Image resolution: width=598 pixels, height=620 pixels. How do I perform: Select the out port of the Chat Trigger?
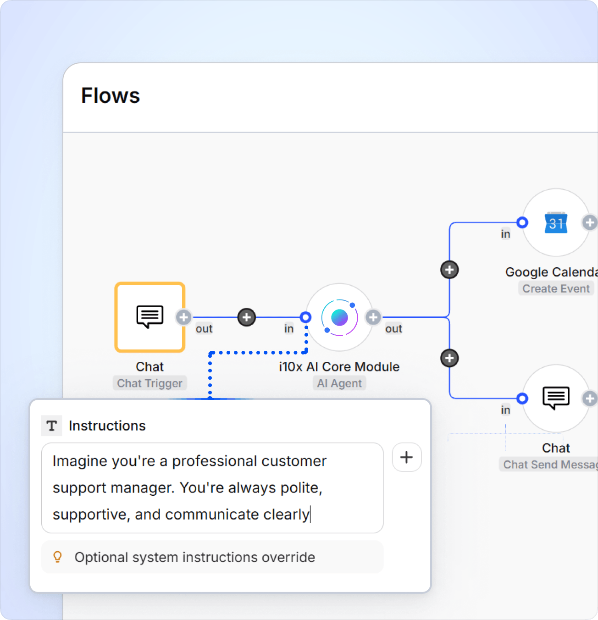183,317
